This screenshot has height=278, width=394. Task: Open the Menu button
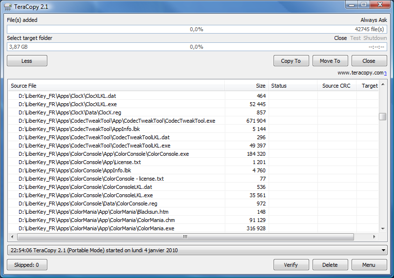point(369,265)
